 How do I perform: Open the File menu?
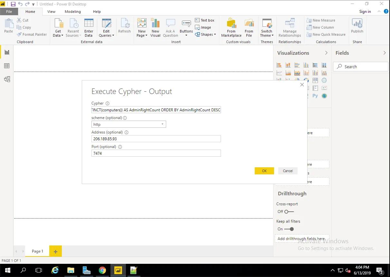point(9,12)
